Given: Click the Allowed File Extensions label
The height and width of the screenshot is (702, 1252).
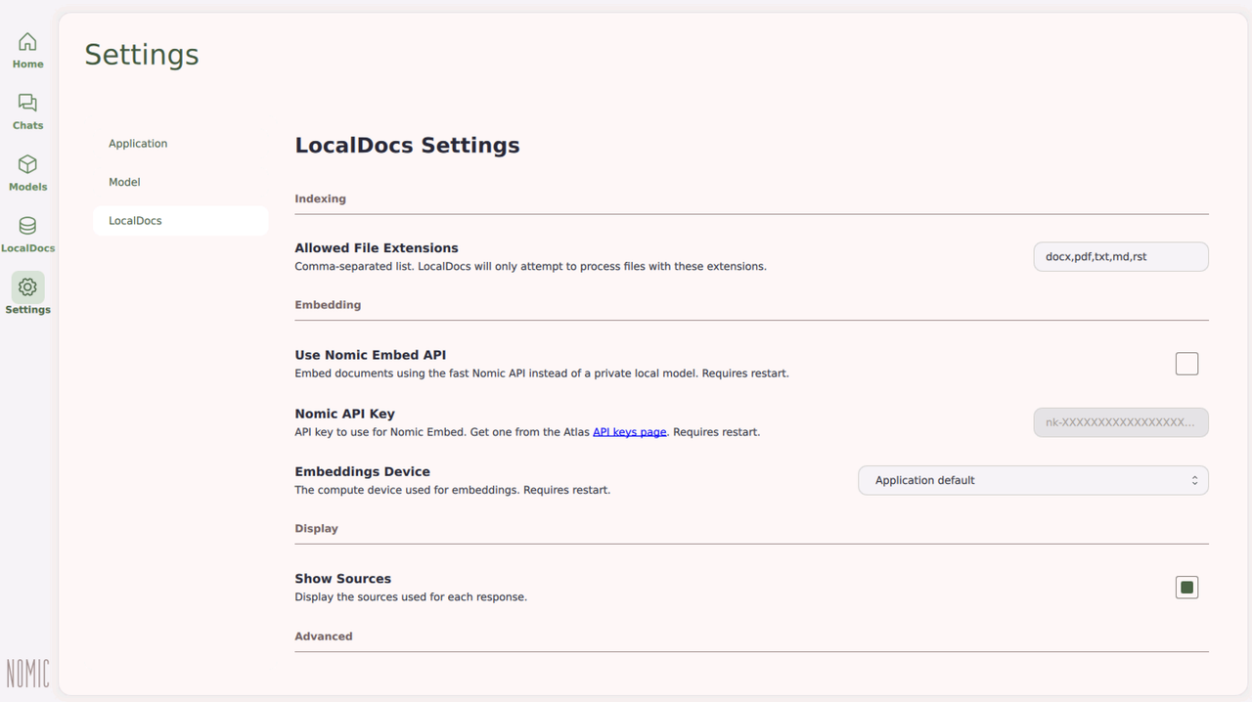Looking at the screenshot, I should pyautogui.click(x=377, y=248).
